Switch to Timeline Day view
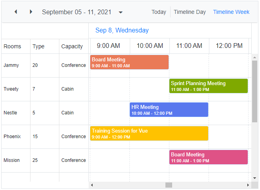Image resolution: width=260 pixels, height=190 pixels. pos(190,12)
